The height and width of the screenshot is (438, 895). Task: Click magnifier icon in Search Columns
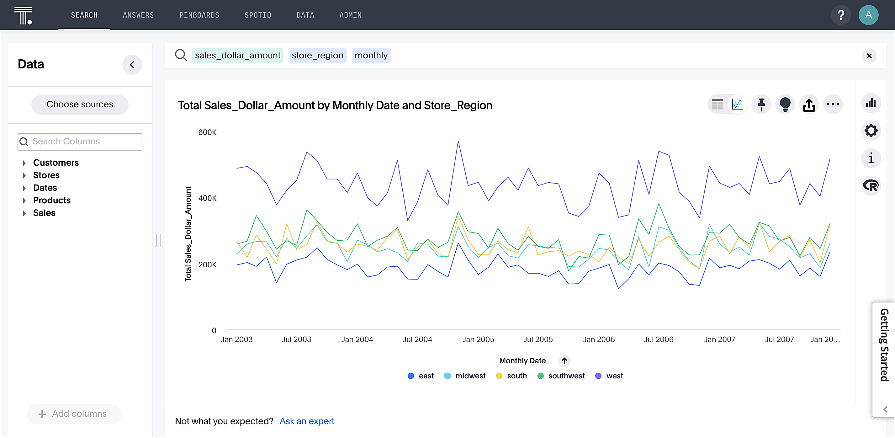(24, 142)
